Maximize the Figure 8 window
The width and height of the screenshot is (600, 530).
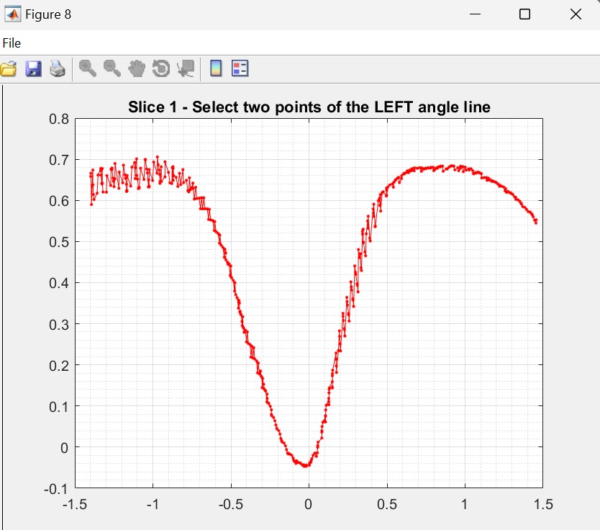(x=524, y=14)
